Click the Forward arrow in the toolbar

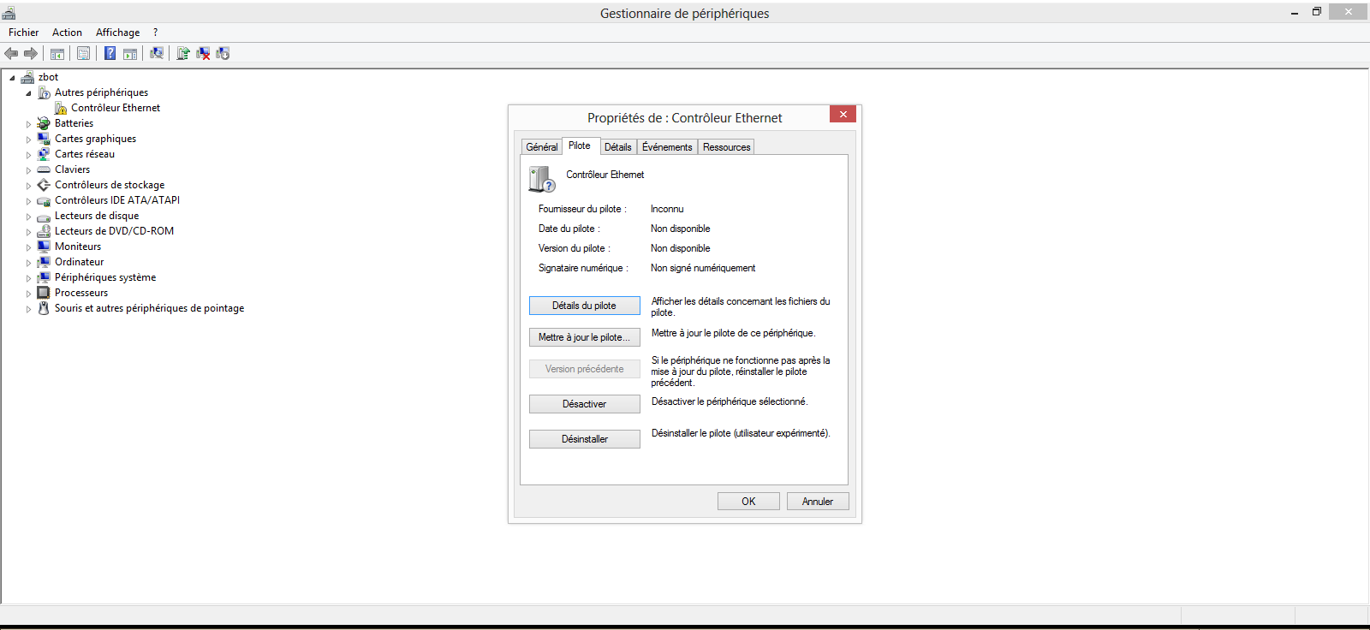click(x=31, y=53)
